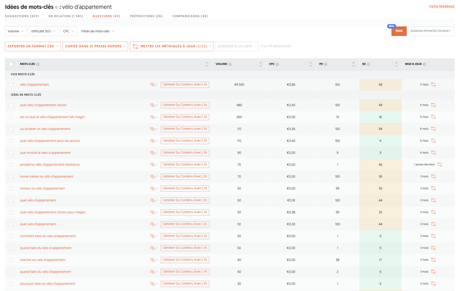The width and height of the screenshot is (461, 291).
Task: Check 'ou acheter un velo d'appartement' row
Action: tap(11, 129)
